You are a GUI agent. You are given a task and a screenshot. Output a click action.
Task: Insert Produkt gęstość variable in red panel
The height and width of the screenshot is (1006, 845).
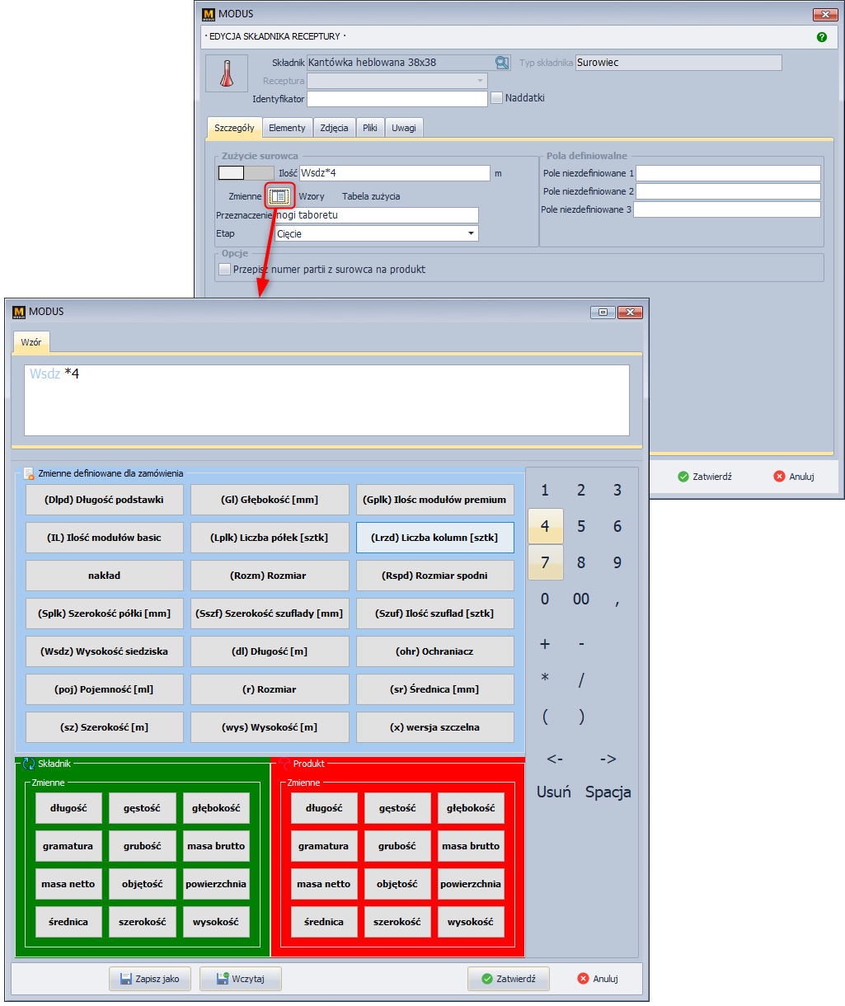[x=397, y=808]
